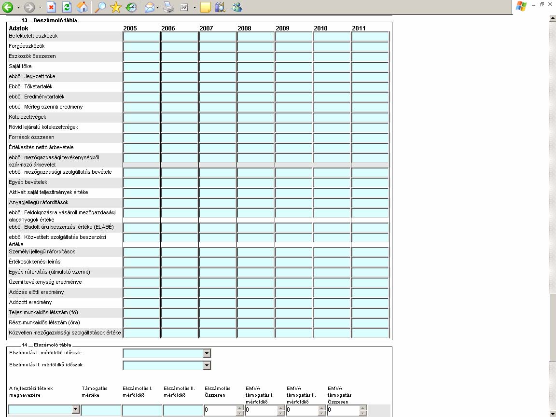Go to the Home page icon

click(x=82, y=7)
